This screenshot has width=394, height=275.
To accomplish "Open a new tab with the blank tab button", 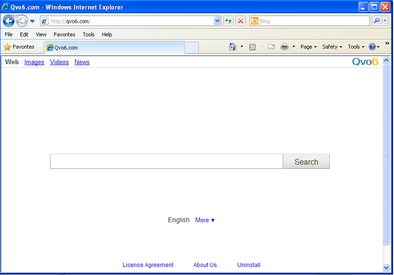I will click(192, 48).
